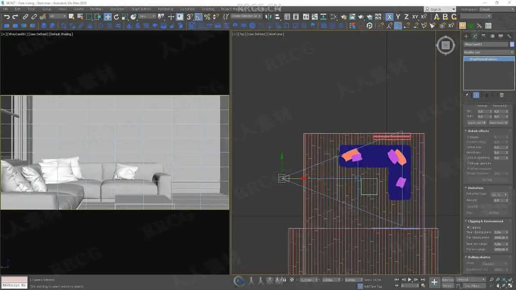Restrict to Z axis button

(407, 17)
